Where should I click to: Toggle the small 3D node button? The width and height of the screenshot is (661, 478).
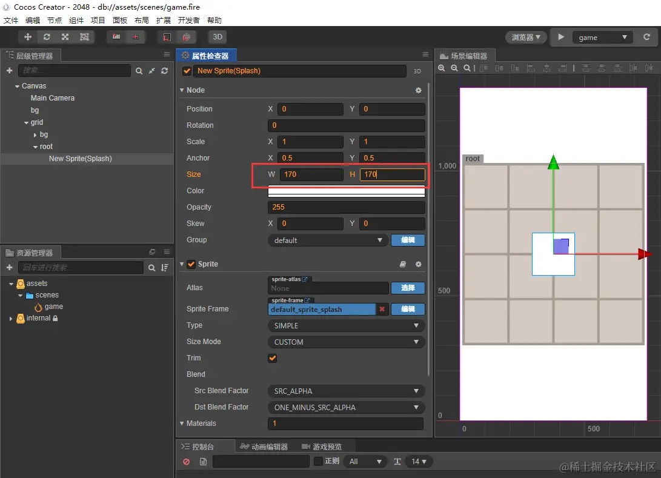tap(417, 71)
